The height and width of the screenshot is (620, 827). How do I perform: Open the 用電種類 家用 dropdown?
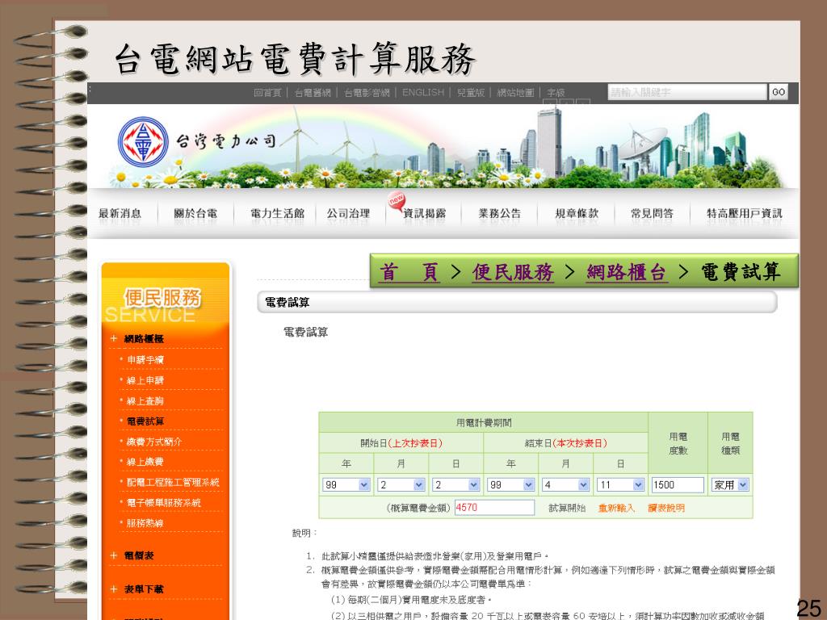[x=730, y=484]
